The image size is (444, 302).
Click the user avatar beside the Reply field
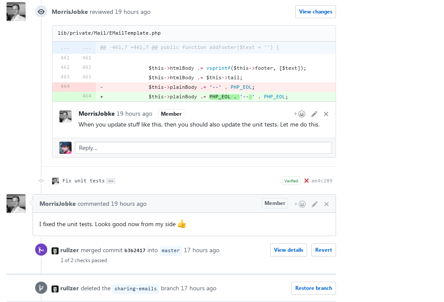click(65, 148)
